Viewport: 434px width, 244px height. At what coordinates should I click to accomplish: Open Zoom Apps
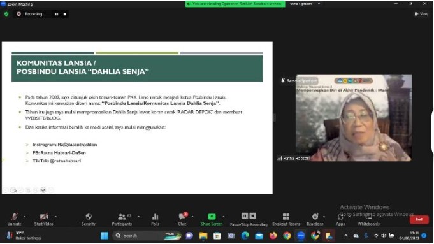[x=340, y=219]
